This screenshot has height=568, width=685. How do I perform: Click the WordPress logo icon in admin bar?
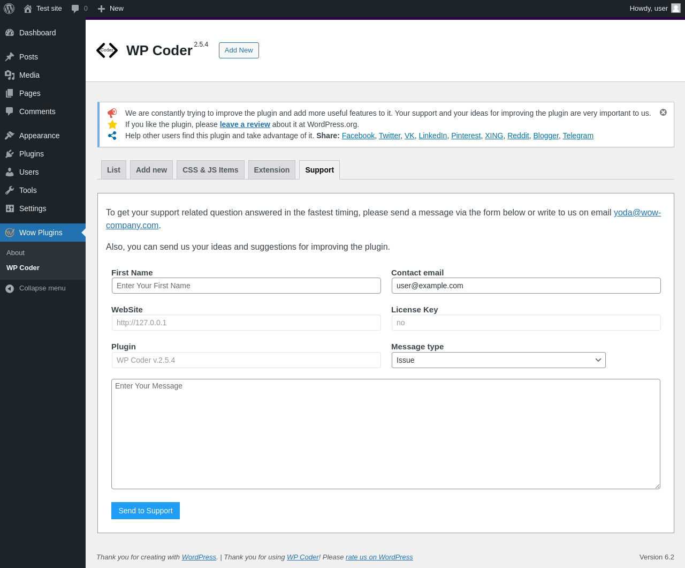coord(9,9)
